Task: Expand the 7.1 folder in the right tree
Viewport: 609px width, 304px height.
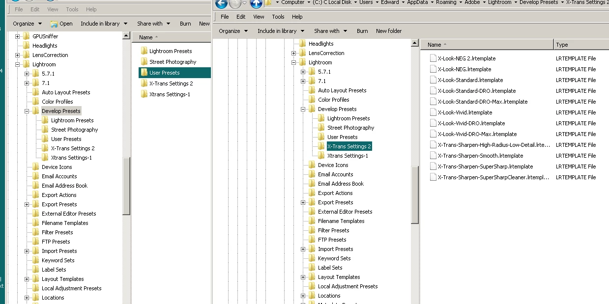Action: [303, 81]
